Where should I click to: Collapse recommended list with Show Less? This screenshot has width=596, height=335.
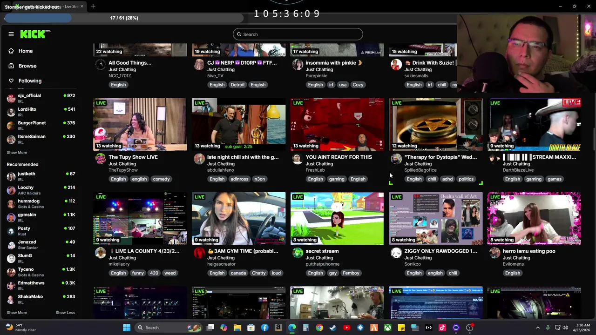pos(65,313)
